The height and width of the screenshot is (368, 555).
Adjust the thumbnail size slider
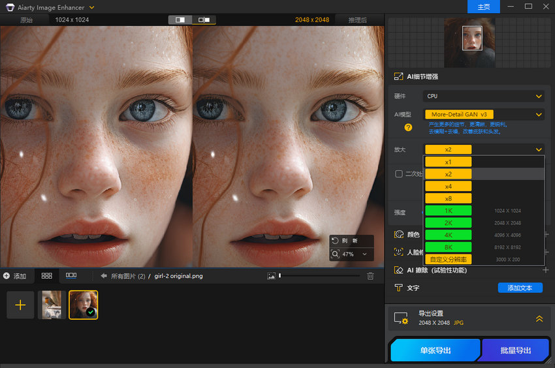point(319,275)
